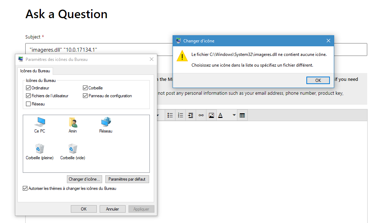Viewport: 374px width, 223px height.
Task: Click the Appliquer button
Action: tap(141, 209)
